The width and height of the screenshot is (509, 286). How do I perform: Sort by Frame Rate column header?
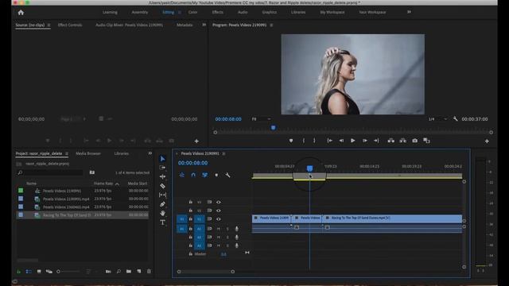103,184
